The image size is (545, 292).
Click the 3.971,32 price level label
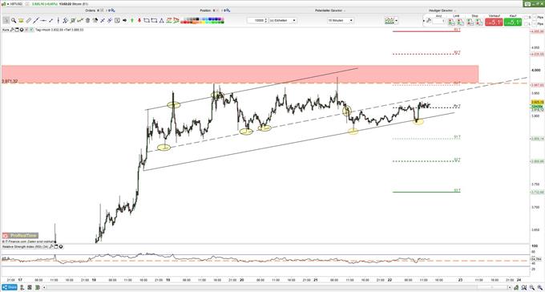tap(10, 81)
